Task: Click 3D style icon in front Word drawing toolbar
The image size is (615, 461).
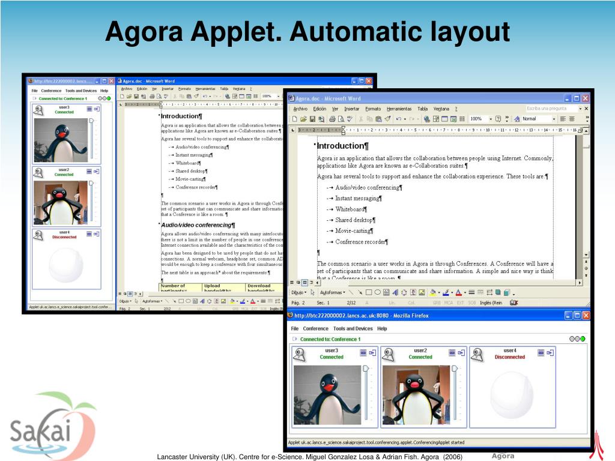Action: click(507, 292)
